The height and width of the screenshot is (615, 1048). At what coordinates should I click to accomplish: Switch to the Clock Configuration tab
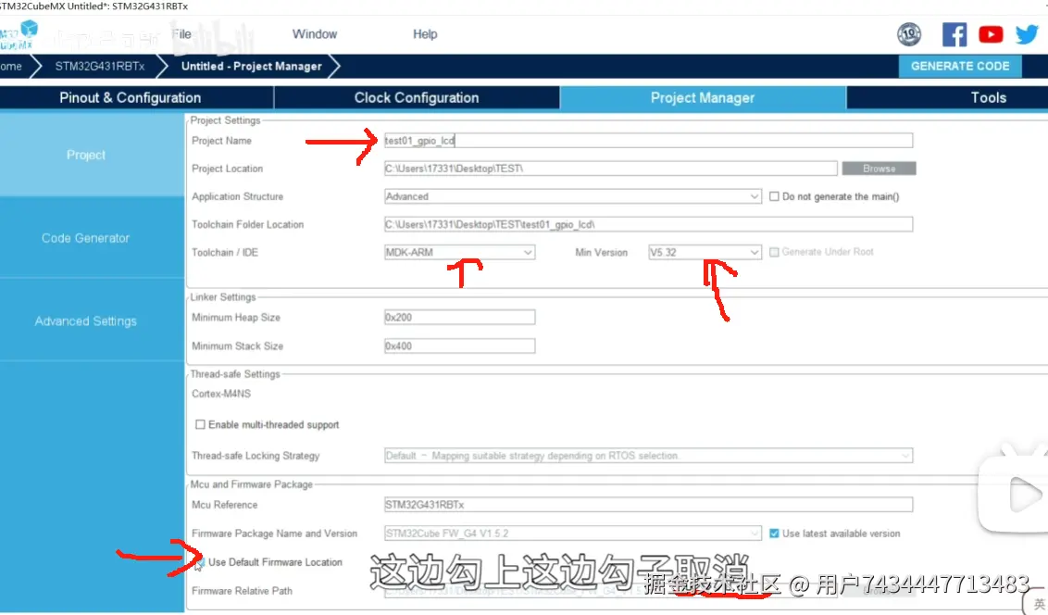point(417,98)
